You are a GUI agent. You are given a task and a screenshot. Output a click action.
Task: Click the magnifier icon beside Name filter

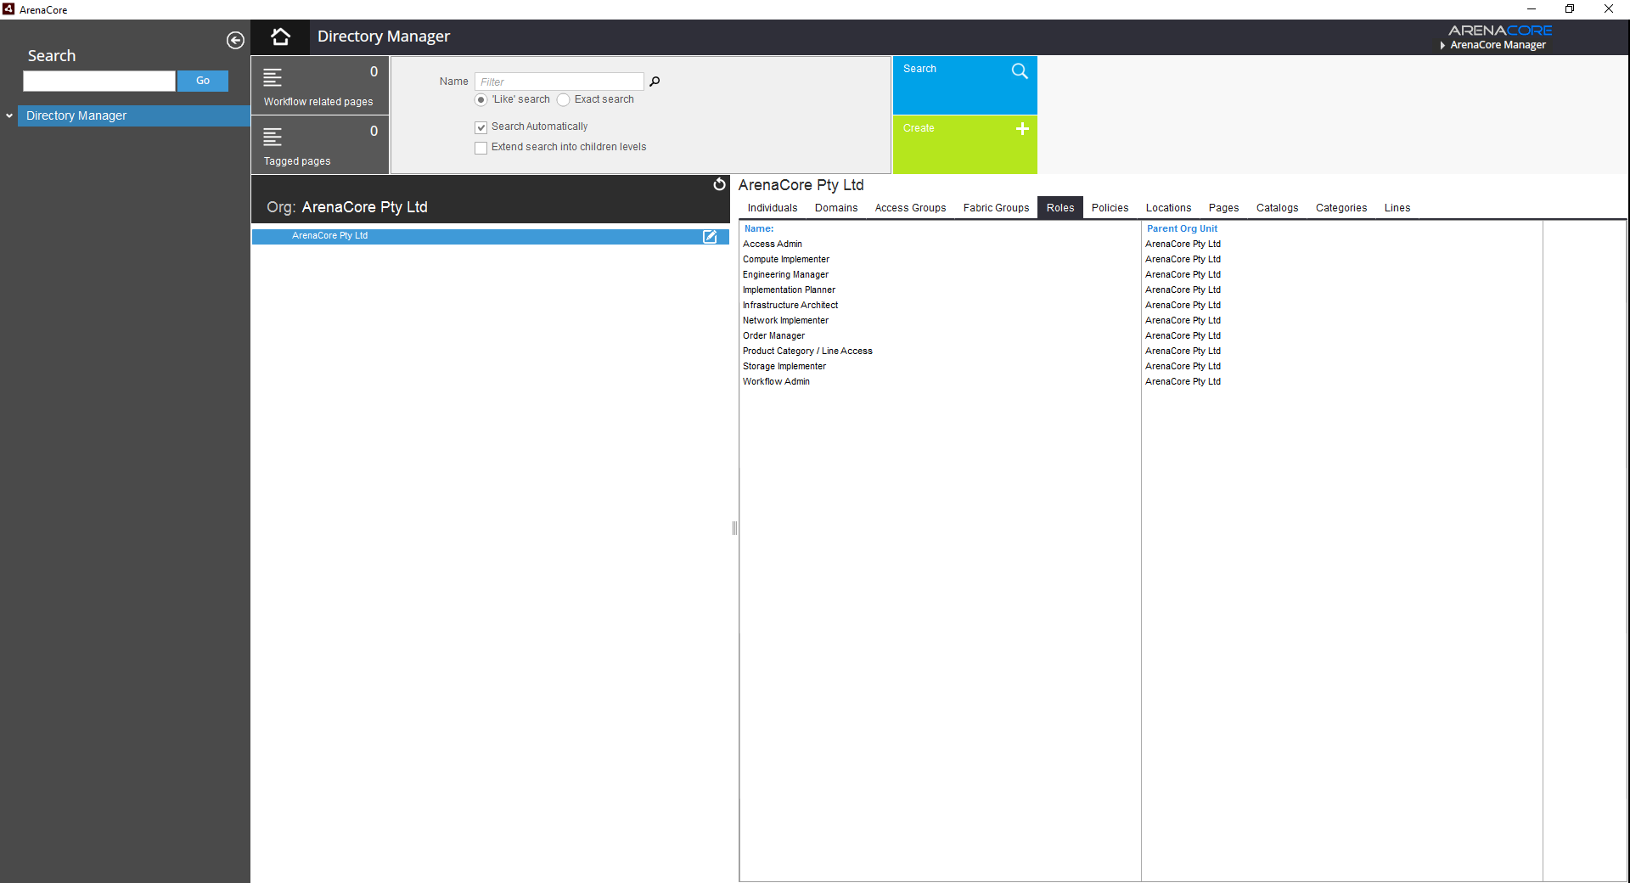655,82
